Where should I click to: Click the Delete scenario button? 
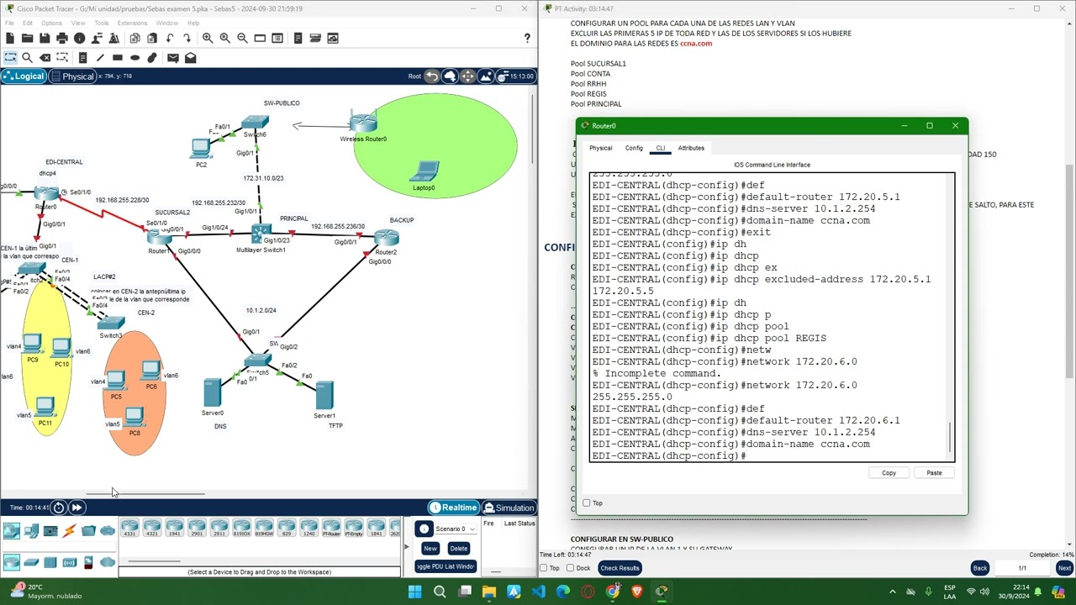pyautogui.click(x=459, y=549)
